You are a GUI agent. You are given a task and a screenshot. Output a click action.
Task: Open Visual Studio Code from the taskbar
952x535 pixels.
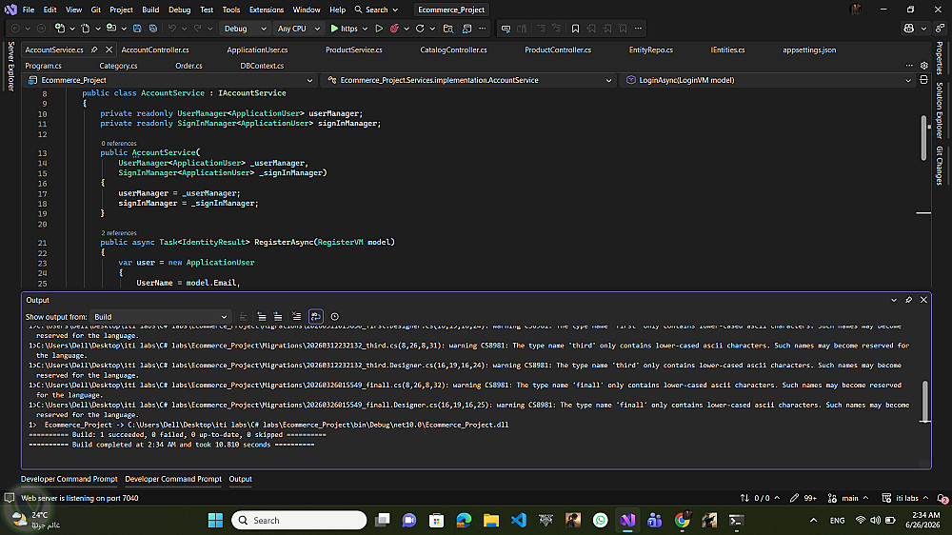pyautogui.click(x=519, y=521)
